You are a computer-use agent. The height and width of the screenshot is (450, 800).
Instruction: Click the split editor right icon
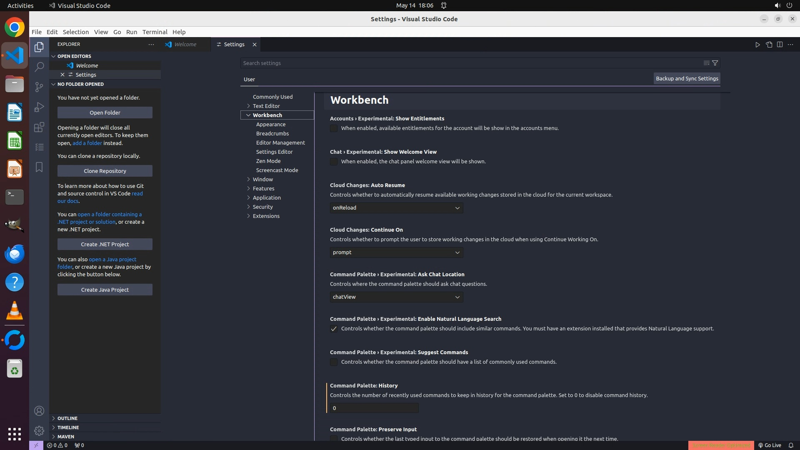[x=780, y=45]
